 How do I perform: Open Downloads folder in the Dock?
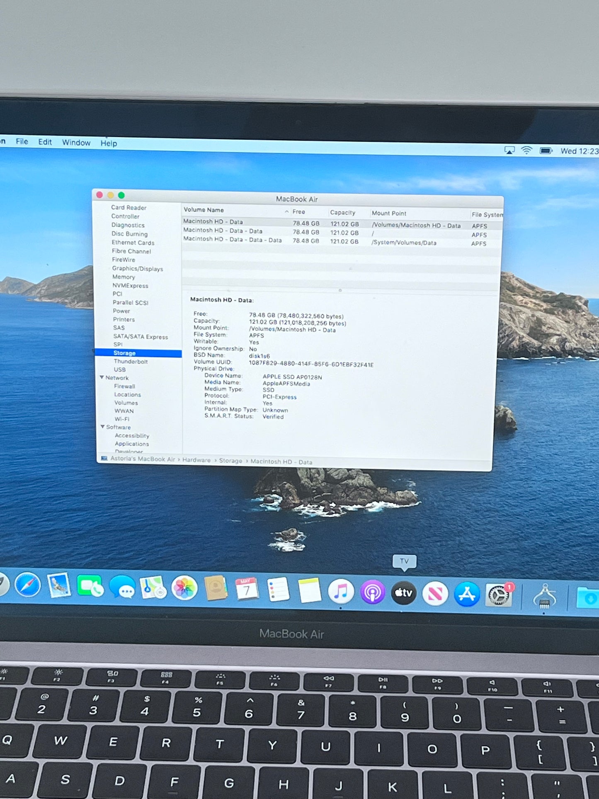coord(588,597)
